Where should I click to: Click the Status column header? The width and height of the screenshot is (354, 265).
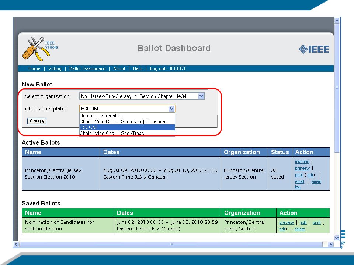(x=280, y=152)
